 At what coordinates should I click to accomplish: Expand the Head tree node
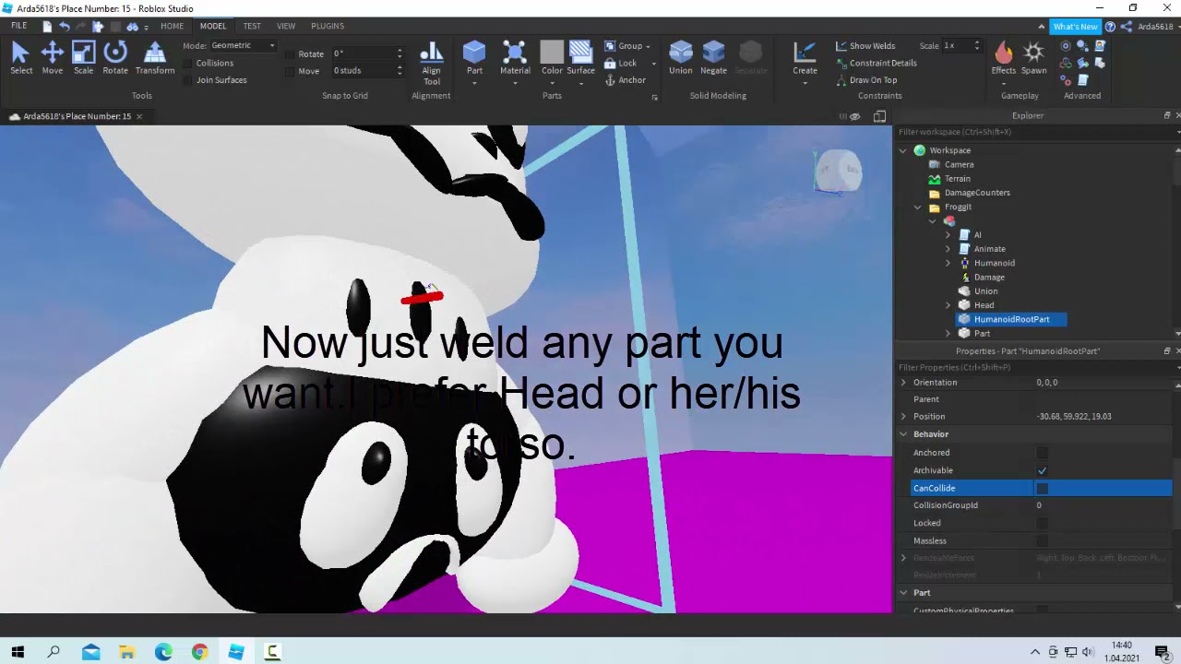[x=948, y=305]
